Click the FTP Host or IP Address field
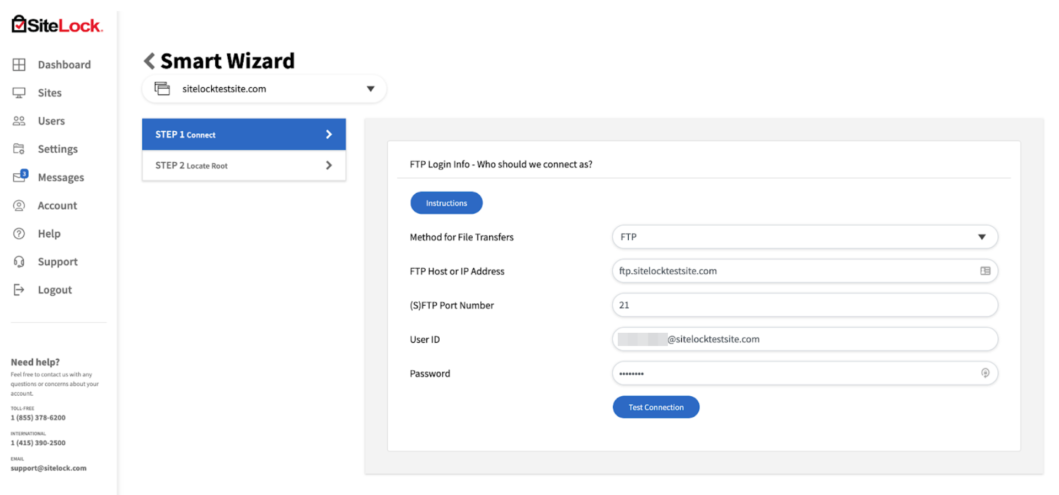Screen dimensions: 1059x495 [x=805, y=271]
